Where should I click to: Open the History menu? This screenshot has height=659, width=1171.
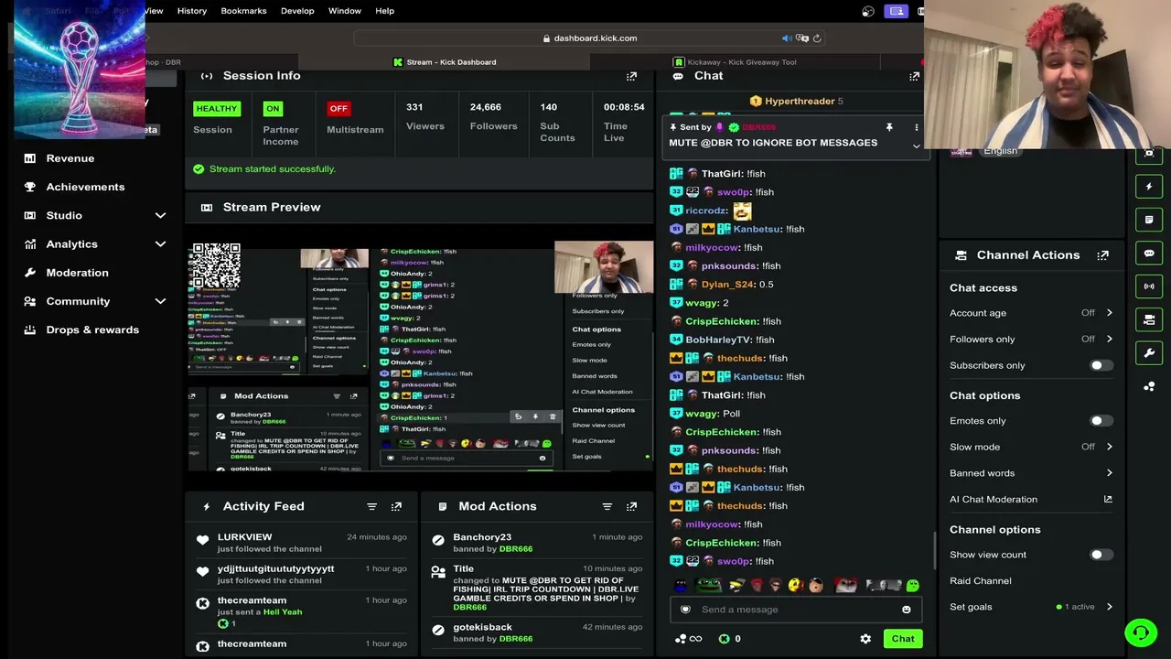(x=192, y=11)
